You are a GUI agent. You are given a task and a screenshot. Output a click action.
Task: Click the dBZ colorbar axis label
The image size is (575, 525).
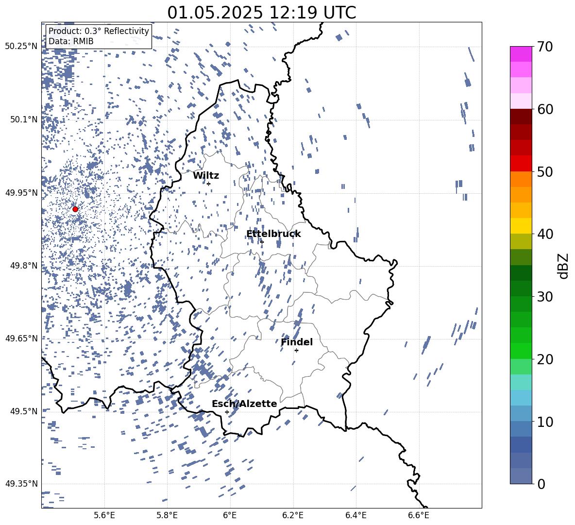pos(564,266)
